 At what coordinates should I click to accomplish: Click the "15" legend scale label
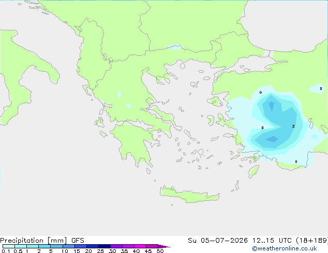pyautogui.click(x=77, y=251)
